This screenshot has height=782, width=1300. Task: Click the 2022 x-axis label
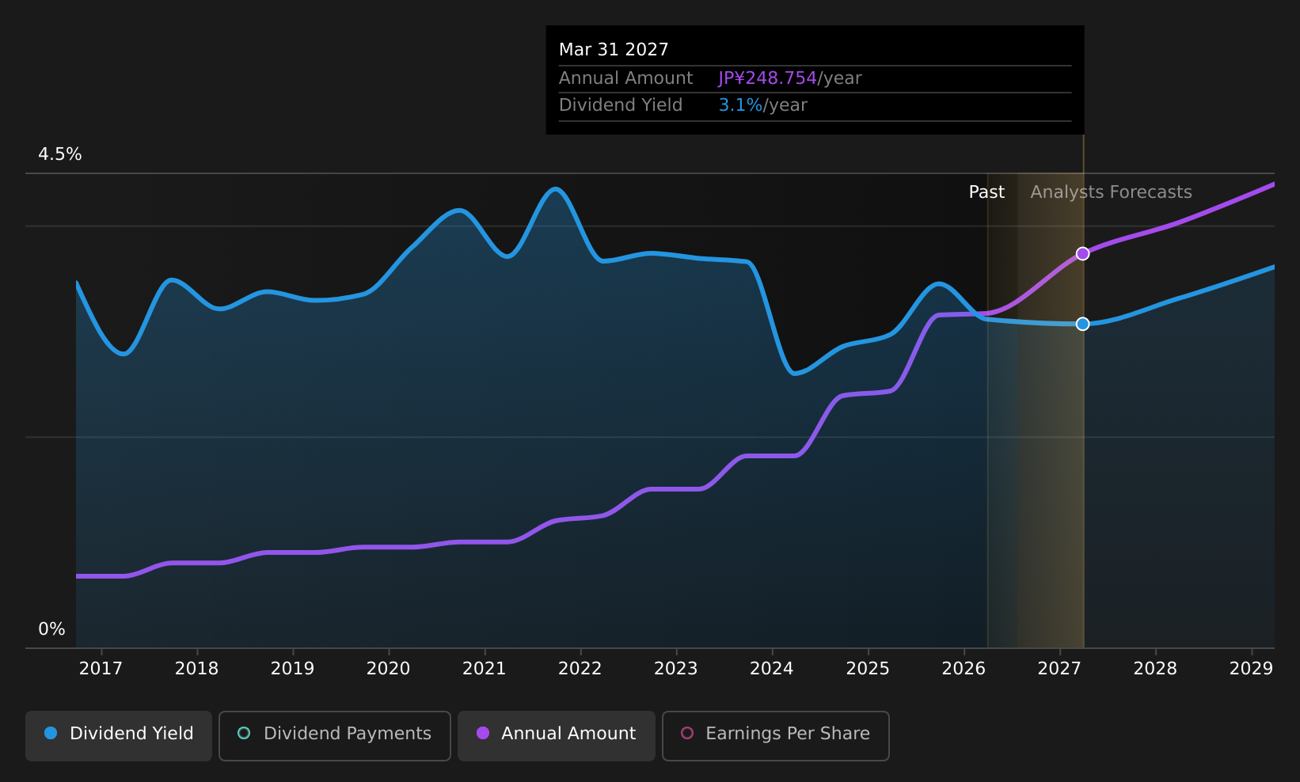tap(580, 669)
